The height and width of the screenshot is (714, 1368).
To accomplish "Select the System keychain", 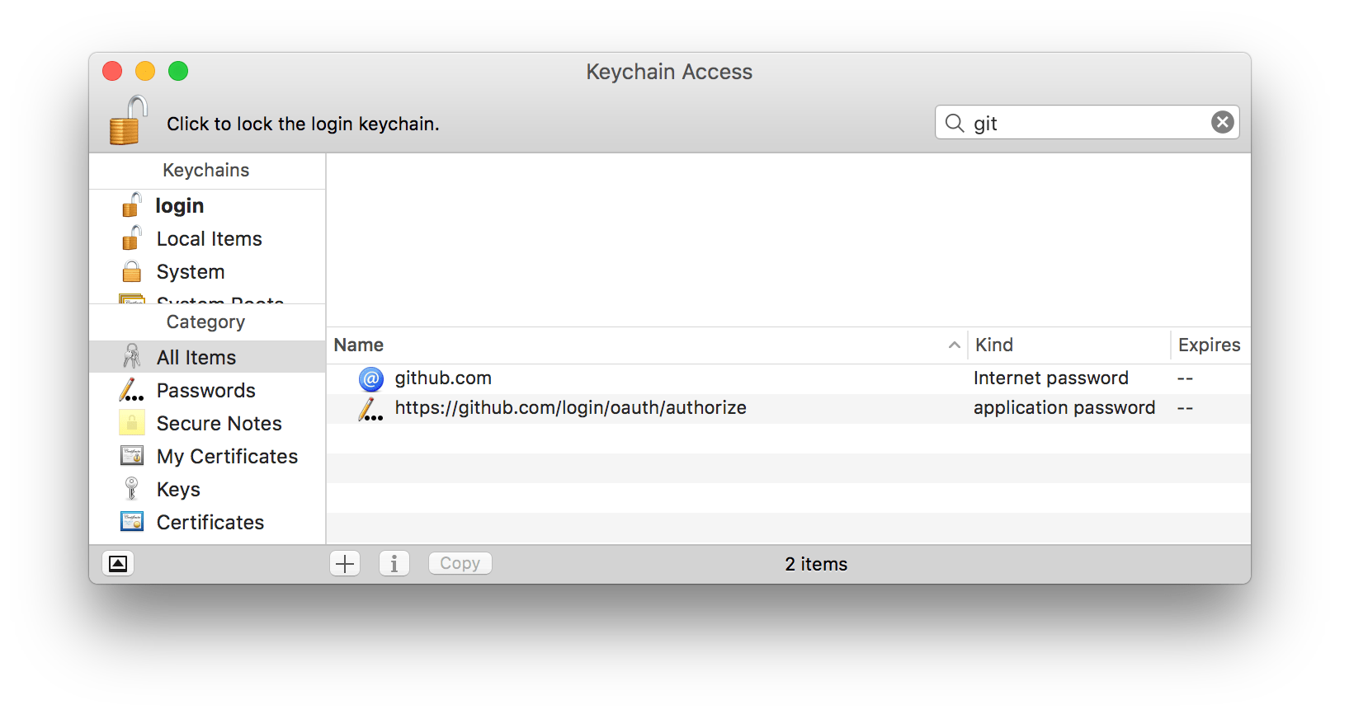I will pos(190,272).
